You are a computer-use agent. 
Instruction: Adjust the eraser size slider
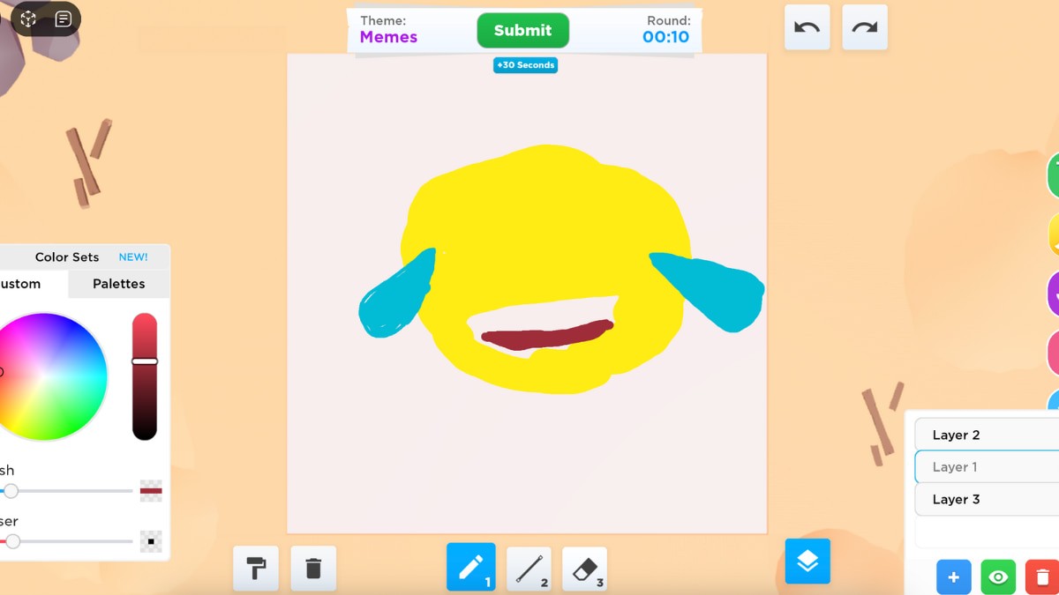pos(67,541)
